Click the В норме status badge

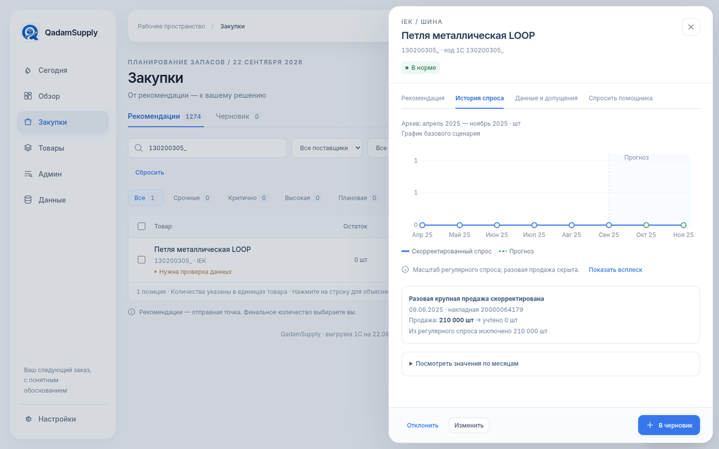[421, 68]
